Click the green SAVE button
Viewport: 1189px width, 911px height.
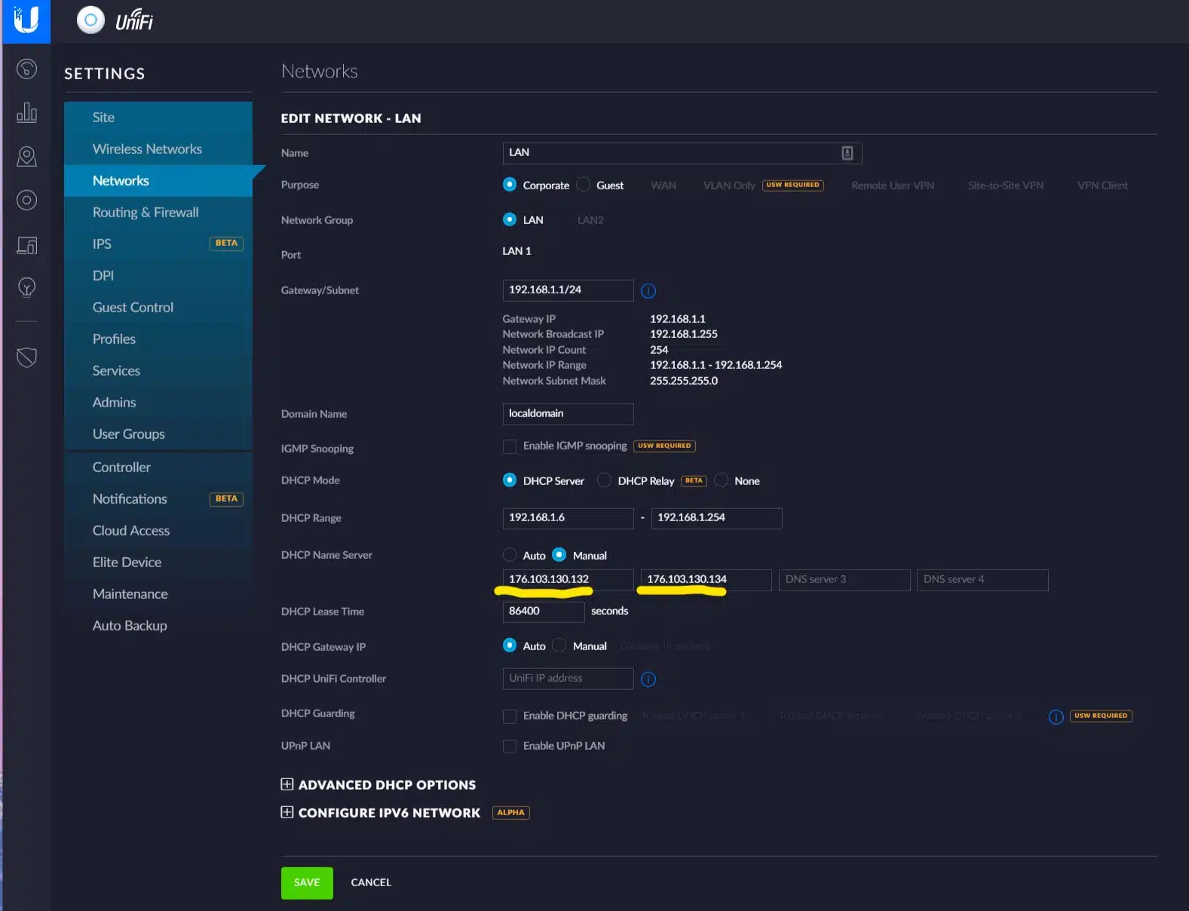tap(307, 883)
